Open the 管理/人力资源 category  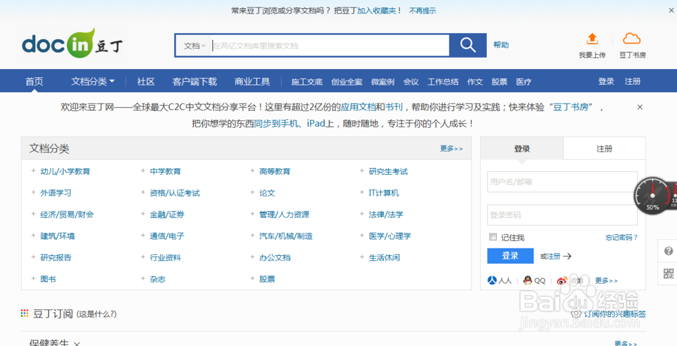coord(284,215)
